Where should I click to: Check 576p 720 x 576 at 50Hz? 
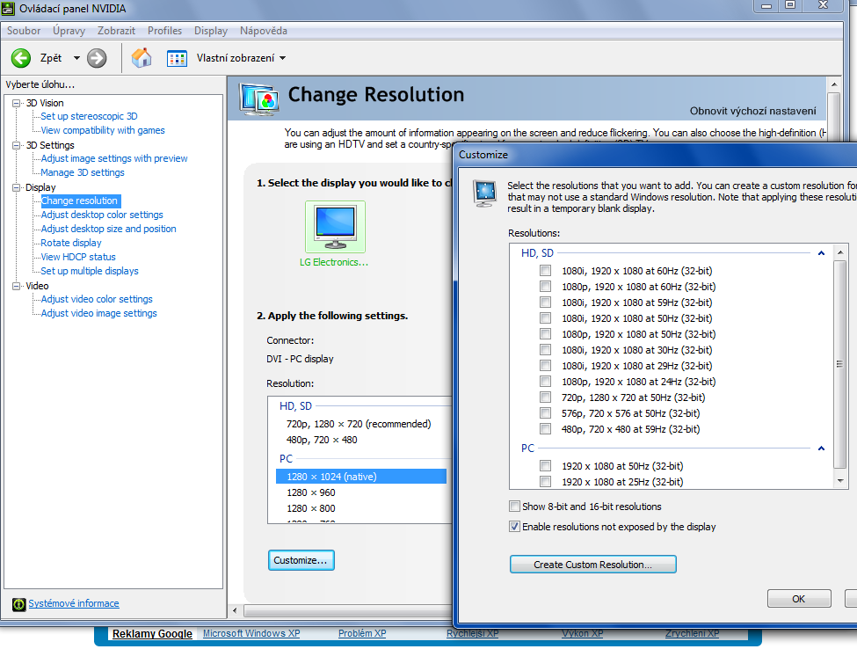pyautogui.click(x=545, y=412)
